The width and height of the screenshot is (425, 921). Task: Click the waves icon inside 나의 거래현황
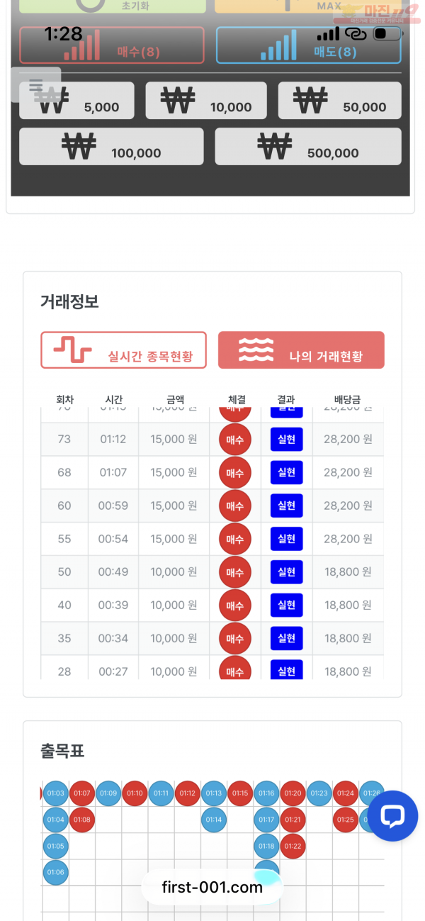pyautogui.click(x=255, y=350)
